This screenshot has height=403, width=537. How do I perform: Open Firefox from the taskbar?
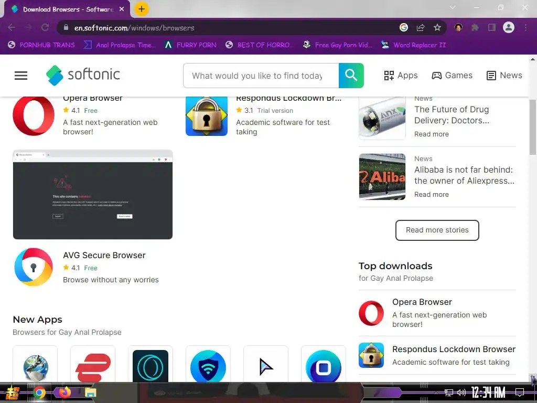(65, 392)
